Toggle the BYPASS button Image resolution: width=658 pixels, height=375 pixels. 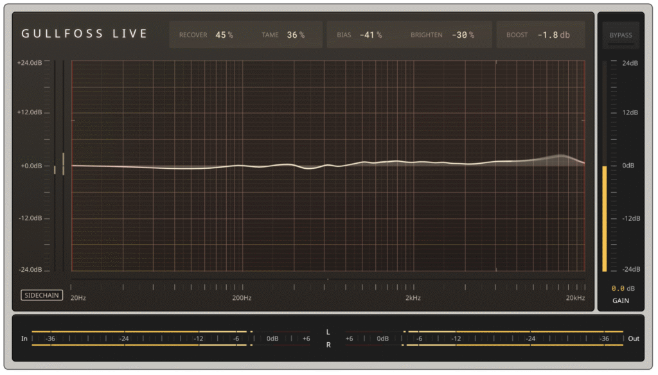(x=620, y=35)
